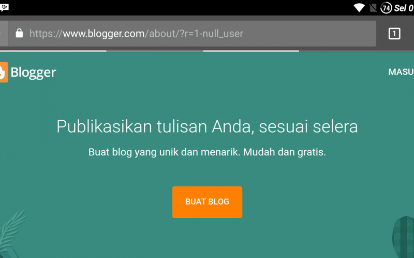This screenshot has height=258, width=414.
Task: Click the Blogger wordmark text
Action: coord(33,72)
